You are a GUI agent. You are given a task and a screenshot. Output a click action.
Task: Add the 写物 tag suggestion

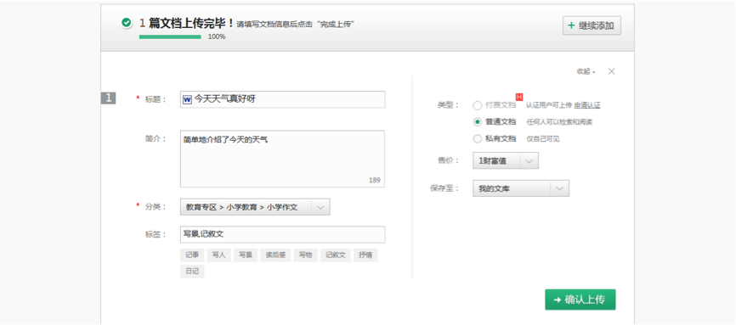[306, 255]
